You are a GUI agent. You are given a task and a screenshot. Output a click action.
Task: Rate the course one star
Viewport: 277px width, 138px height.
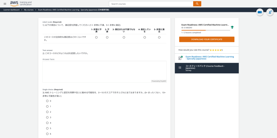pyautogui.click(x=210, y=50)
